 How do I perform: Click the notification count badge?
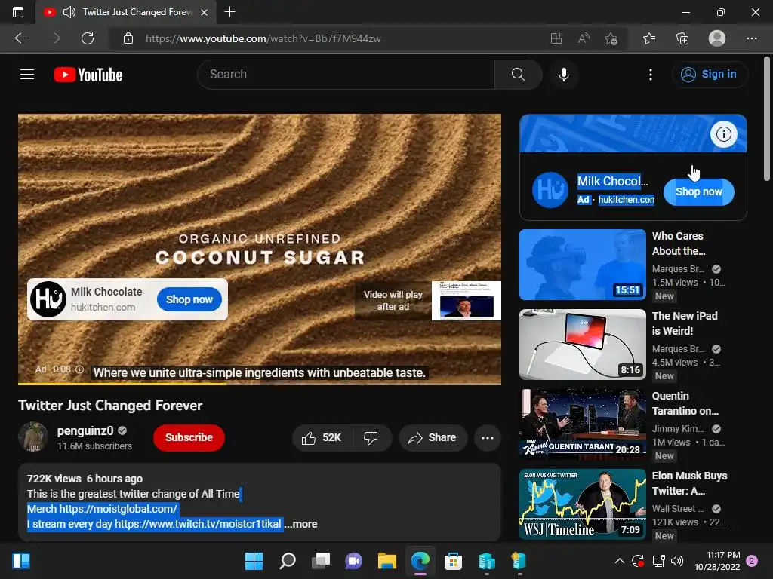[752, 561]
